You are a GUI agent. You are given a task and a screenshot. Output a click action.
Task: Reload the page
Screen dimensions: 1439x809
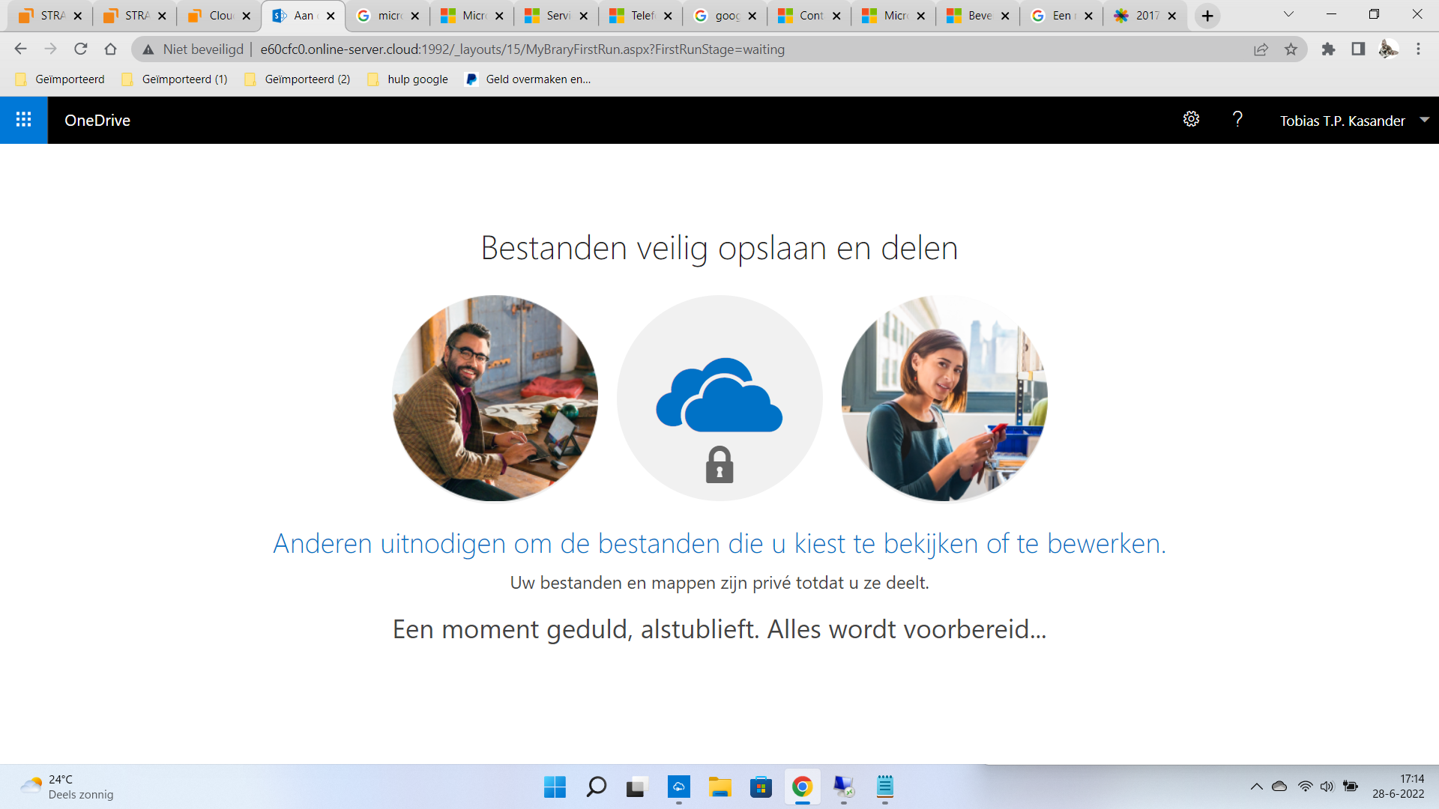tap(81, 49)
